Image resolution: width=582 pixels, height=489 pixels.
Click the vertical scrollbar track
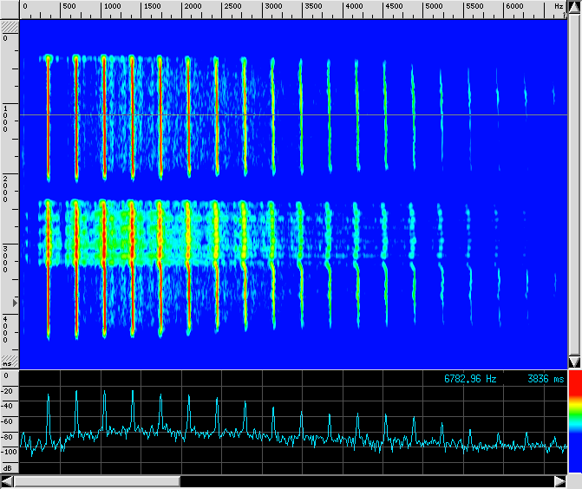click(x=573, y=182)
